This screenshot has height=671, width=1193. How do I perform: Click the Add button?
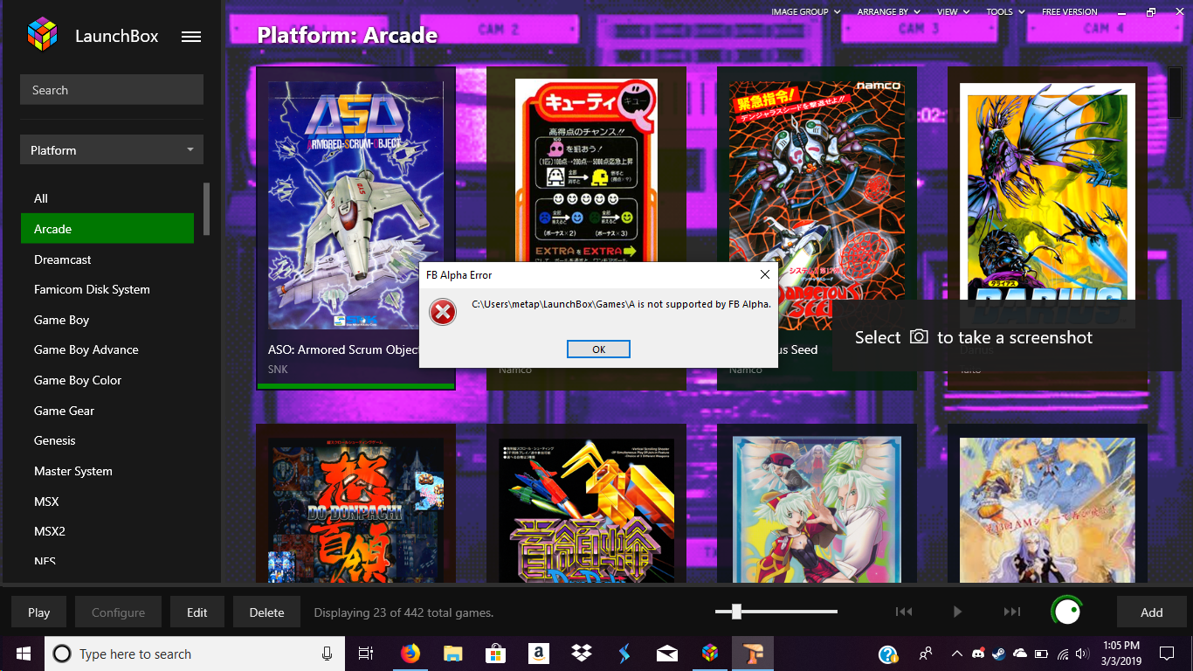click(x=1151, y=612)
